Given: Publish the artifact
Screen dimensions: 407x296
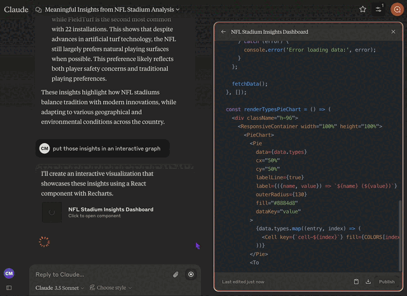Looking at the screenshot, I should click(x=387, y=282).
